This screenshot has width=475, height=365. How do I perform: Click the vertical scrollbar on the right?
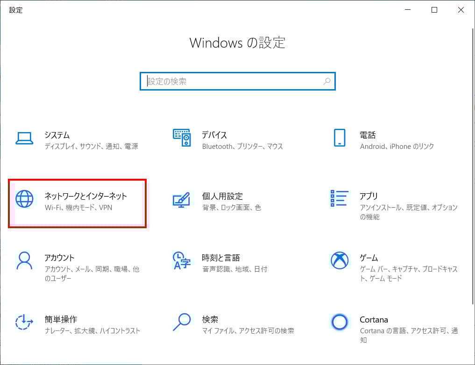[x=473, y=167]
